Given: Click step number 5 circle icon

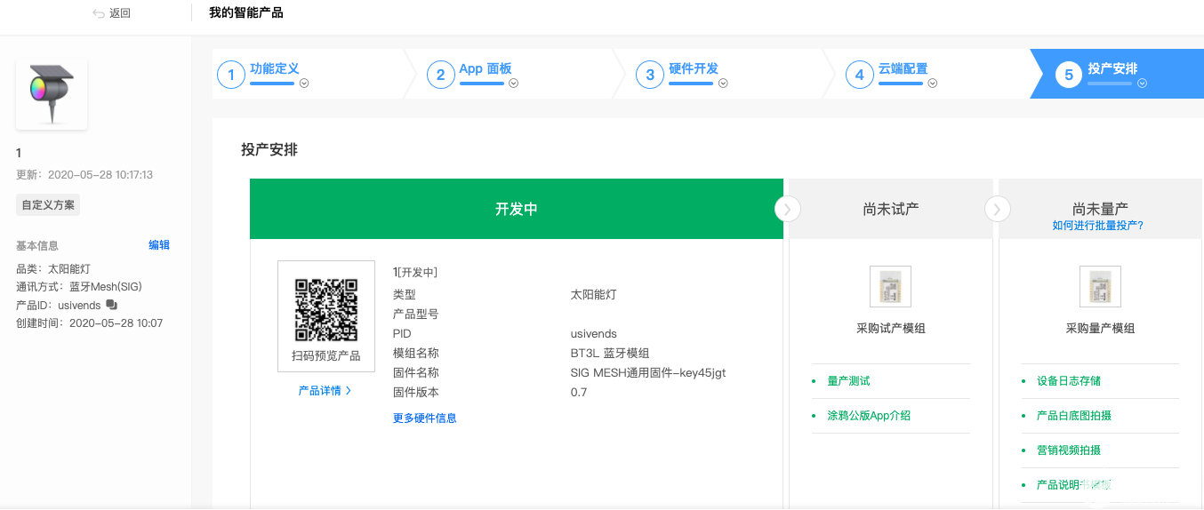Looking at the screenshot, I should pos(1069,75).
